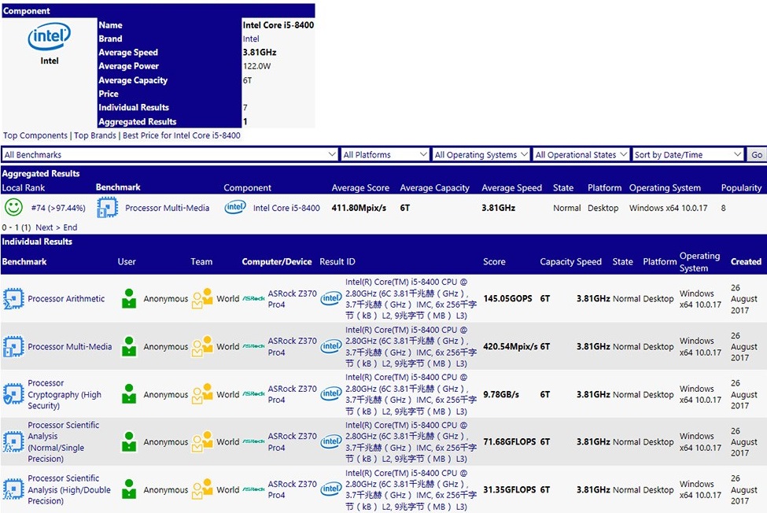The image size is (767, 513).
Task: Click the #74 (>97.44%) rank text
Action: pyautogui.click(x=58, y=208)
